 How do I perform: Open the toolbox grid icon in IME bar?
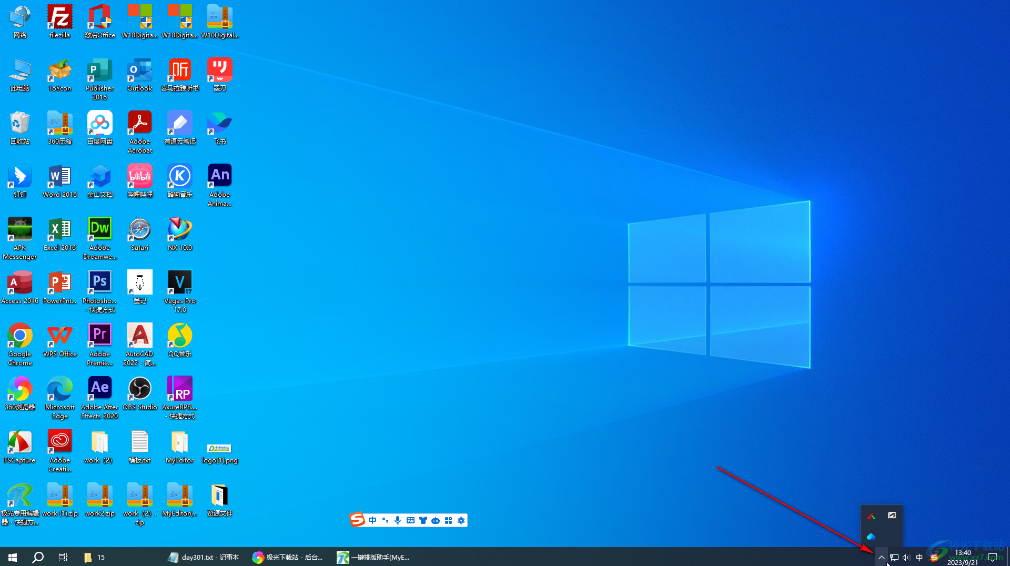coord(448,520)
